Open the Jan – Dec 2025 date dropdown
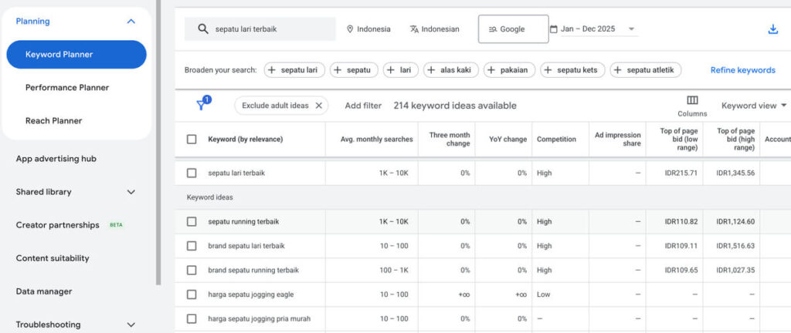The image size is (791, 333). tap(631, 29)
